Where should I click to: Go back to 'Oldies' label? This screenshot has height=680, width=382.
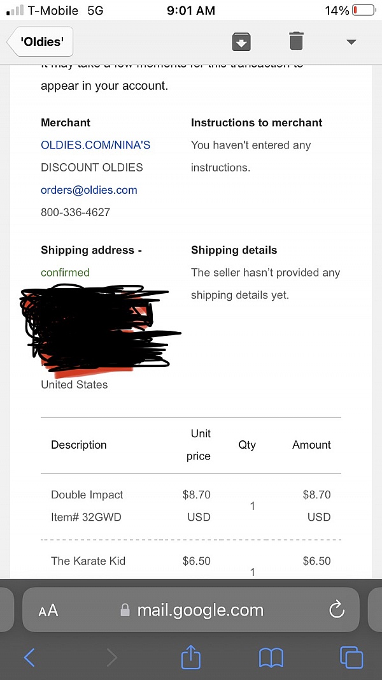(x=41, y=42)
